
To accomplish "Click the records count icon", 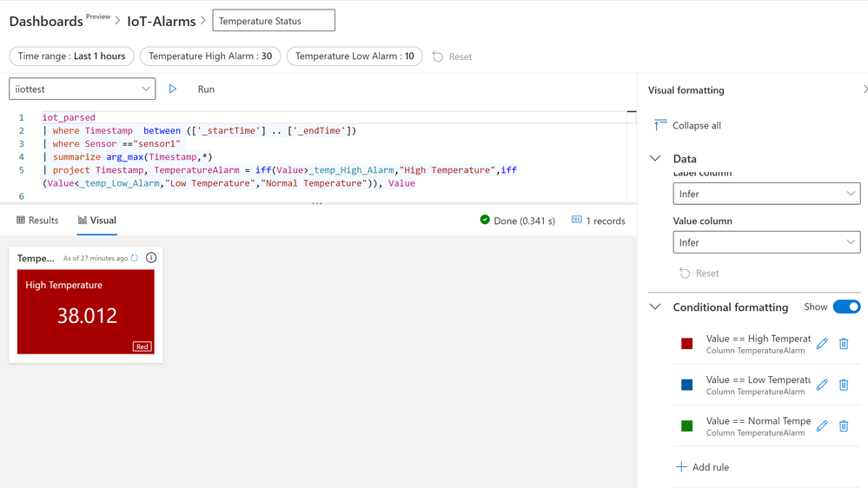I will 576,220.
